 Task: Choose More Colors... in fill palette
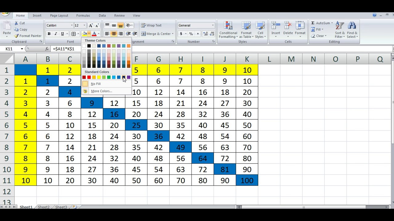coord(101,91)
